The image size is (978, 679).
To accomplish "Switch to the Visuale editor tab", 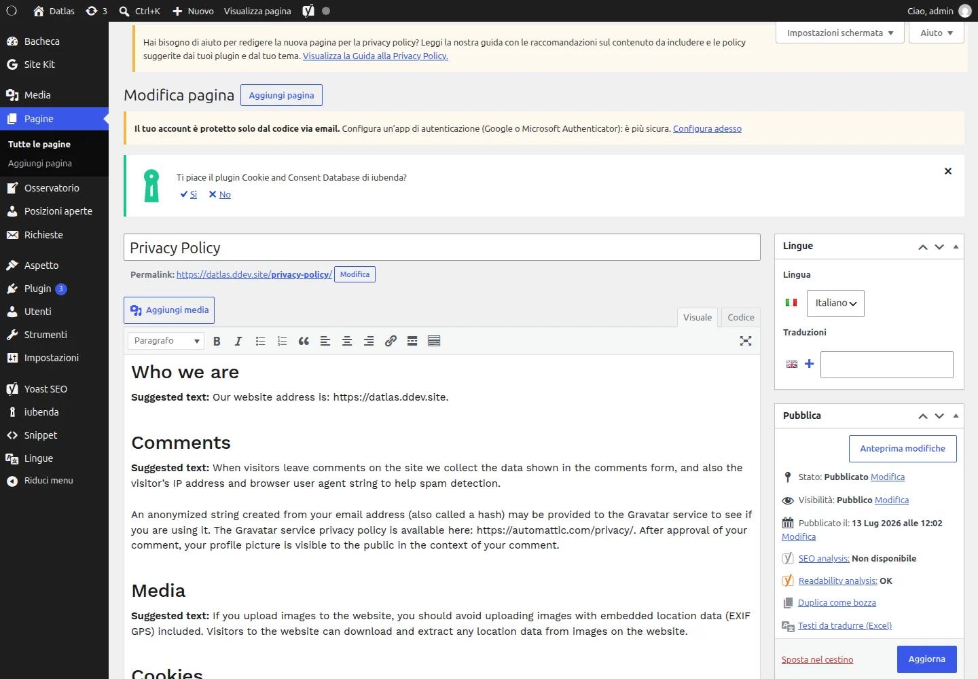I will [x=698, y=317].
